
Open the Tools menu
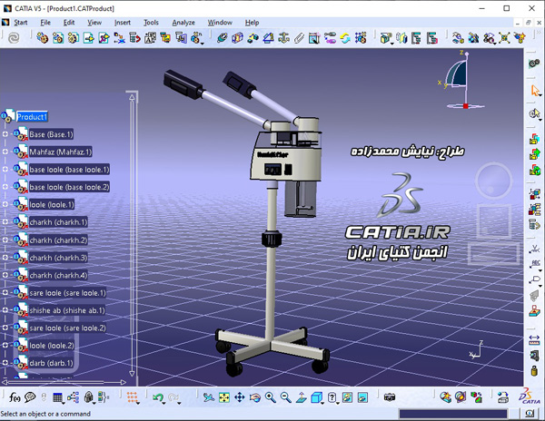[151, 23]
